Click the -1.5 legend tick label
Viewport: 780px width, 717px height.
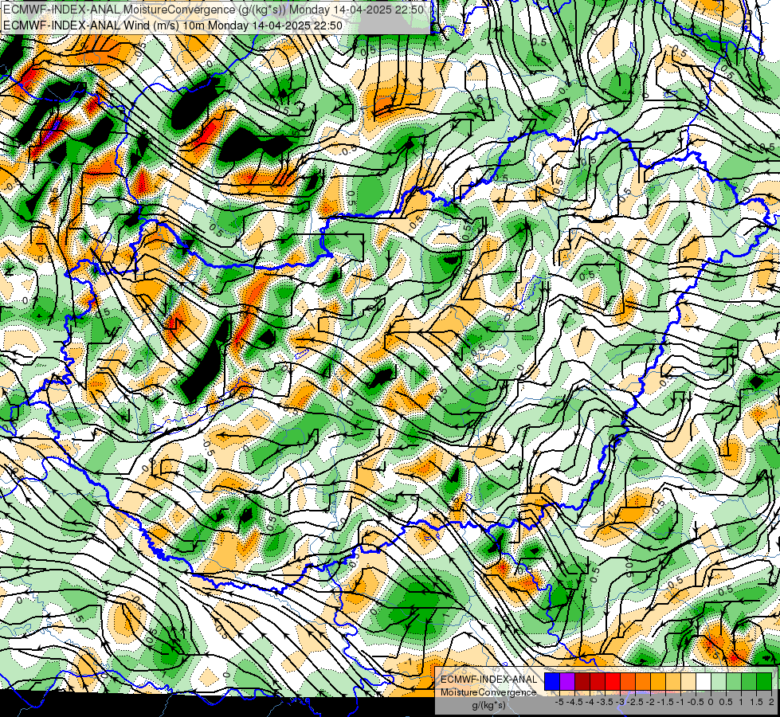pyautogui.click(x=665, y=702)
